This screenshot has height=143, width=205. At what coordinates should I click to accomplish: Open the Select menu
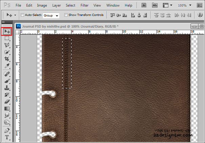70,5
